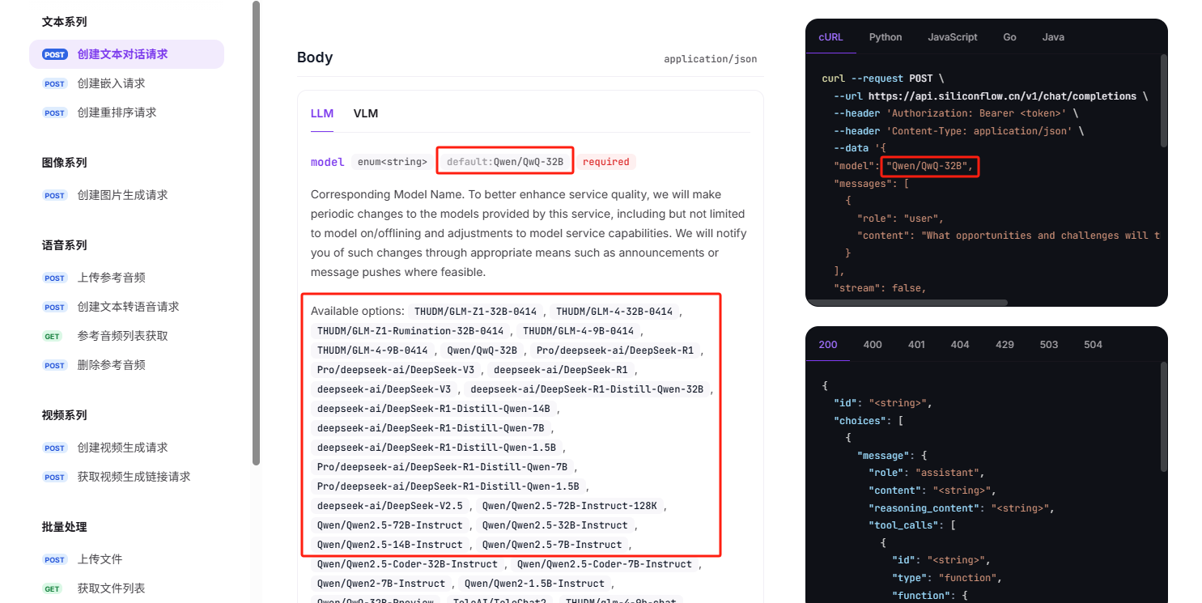Open 创建文本对话请求 in the sidebar
The image size is (1202, 603).
pos(122,54)
